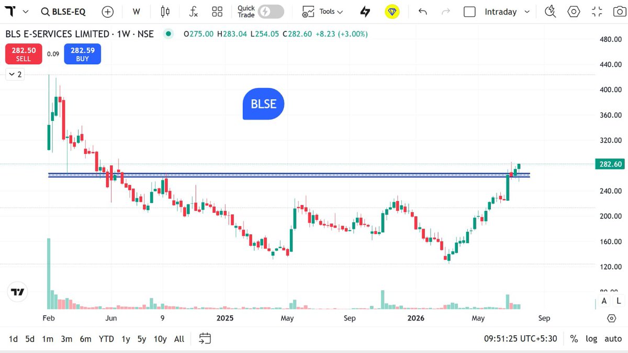Toggle log scale
Viewport: 628px width, 353px height.
click(x=591, y=339)
